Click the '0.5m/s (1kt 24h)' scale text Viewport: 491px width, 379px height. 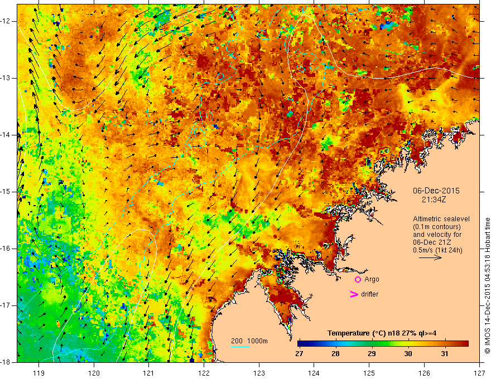click(438, 250)
